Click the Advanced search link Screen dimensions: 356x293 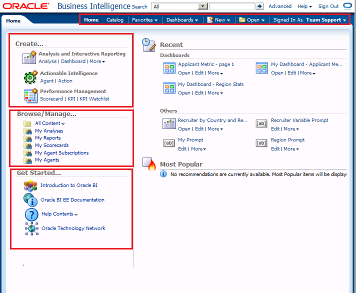click(x=280, y=6)
